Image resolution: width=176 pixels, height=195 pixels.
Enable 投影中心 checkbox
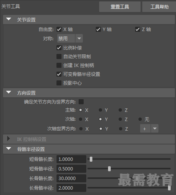tap(59, 83)
